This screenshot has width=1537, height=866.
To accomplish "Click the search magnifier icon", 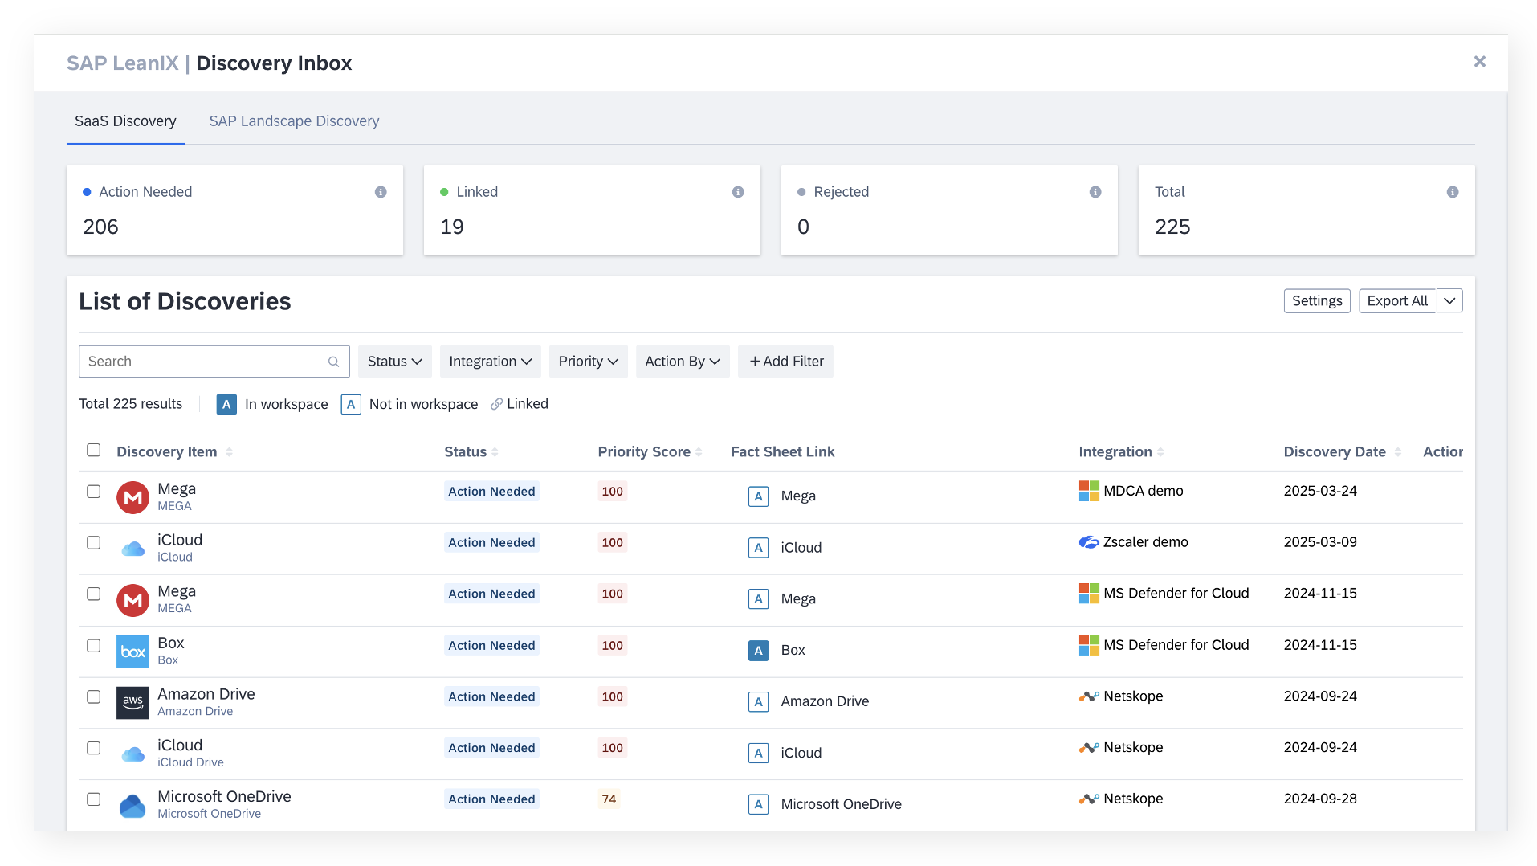I will coord(334,362).
